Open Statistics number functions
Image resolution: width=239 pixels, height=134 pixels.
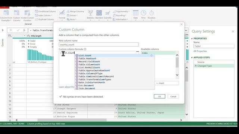pos(90,15)
